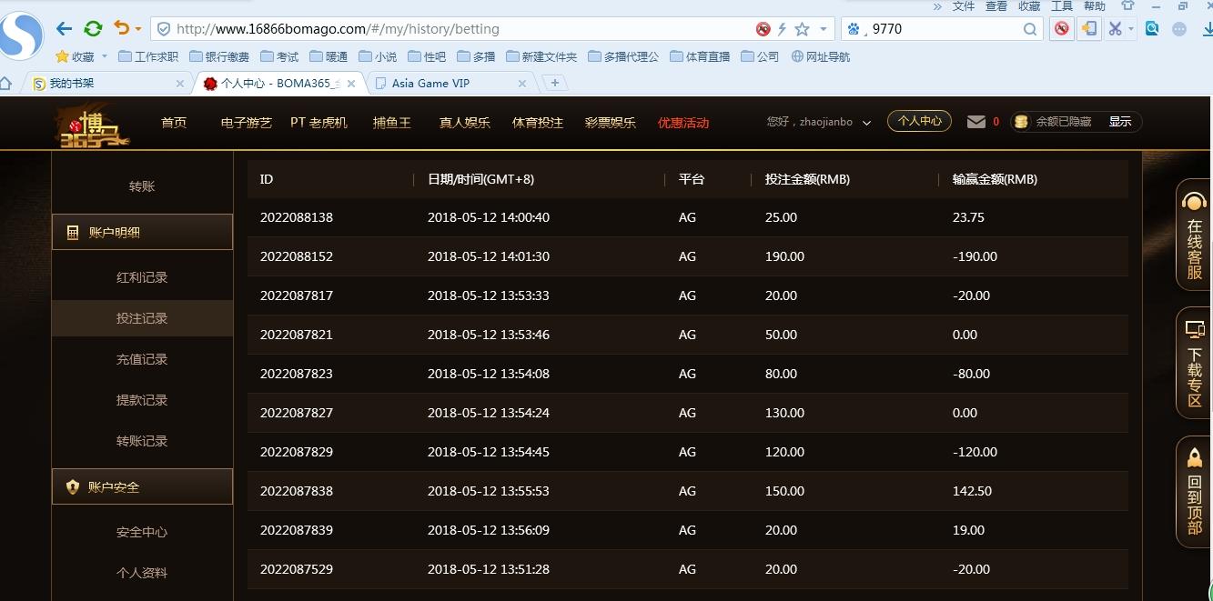Click the 个人中心 button
This screenshot has width=1213, height=601.
coord(919,121)
